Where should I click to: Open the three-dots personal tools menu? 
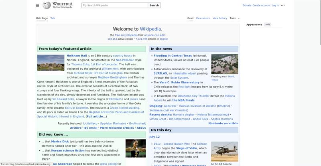click(283, 5)
